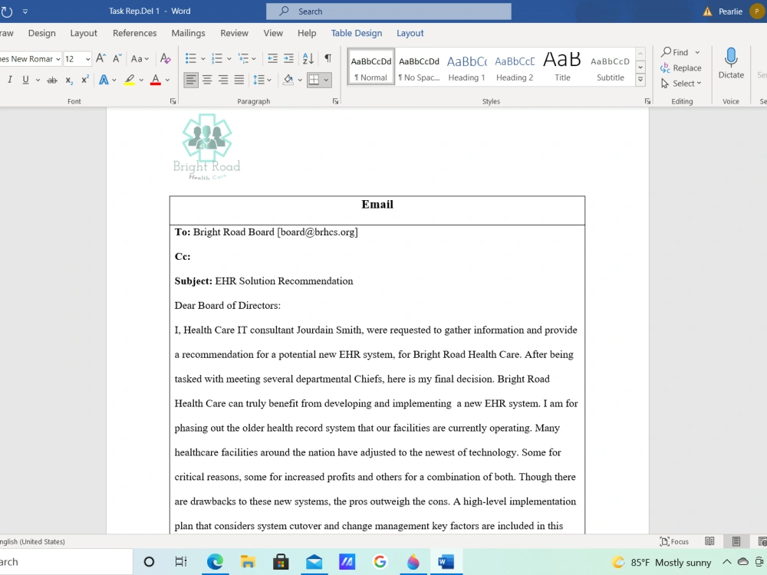Open the font size dropdown
This screenshot has height=575, width=767.
click(87, 59)
